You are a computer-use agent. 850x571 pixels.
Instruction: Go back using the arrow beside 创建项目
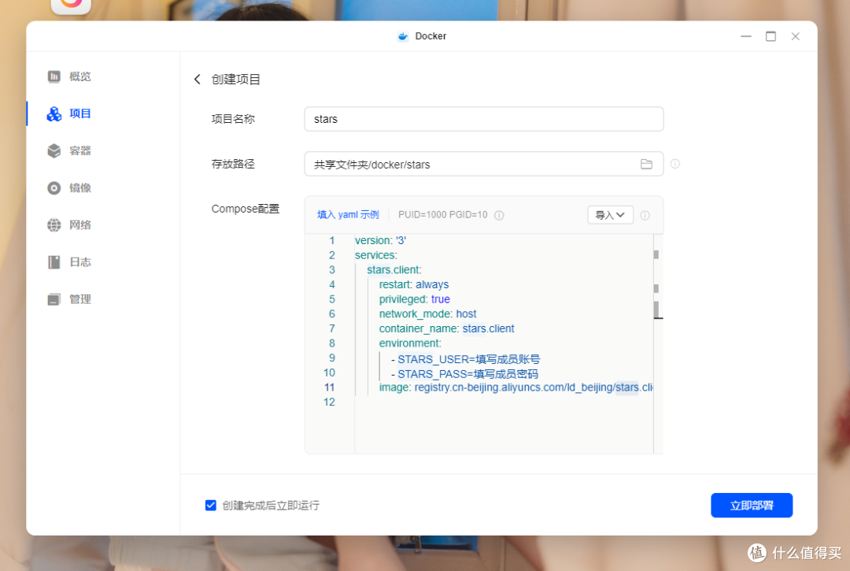coord(198,80)
